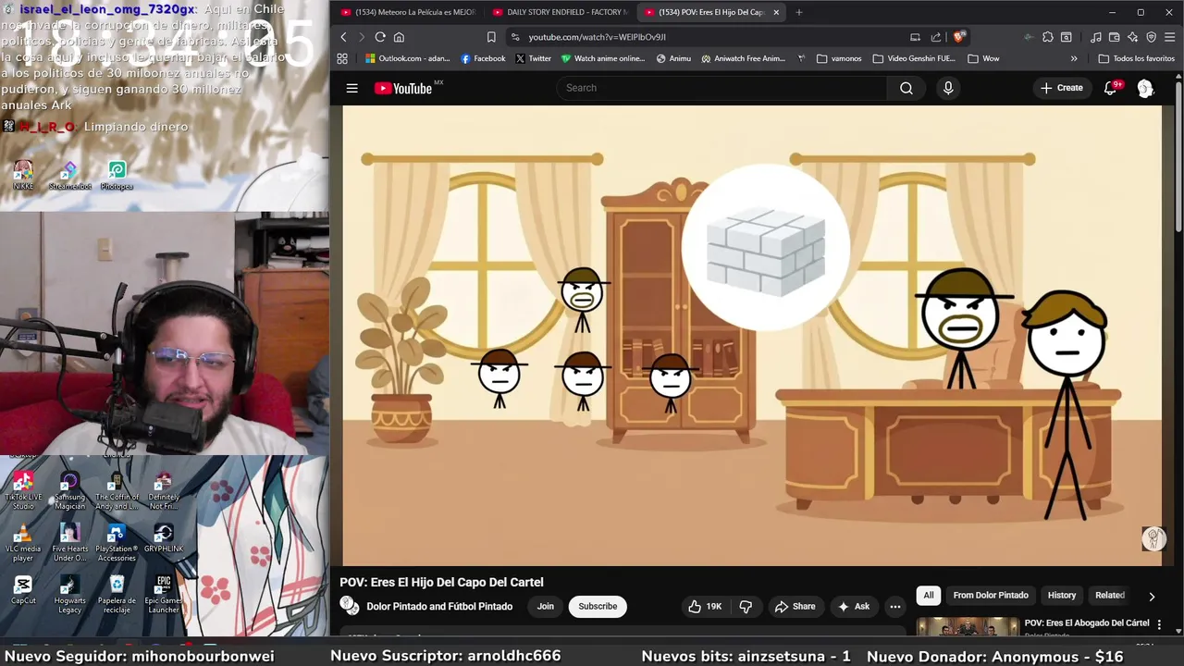Subscribe to Dolor Pintado channel
The image size is (1184, 666).
(x=598, y=606)
